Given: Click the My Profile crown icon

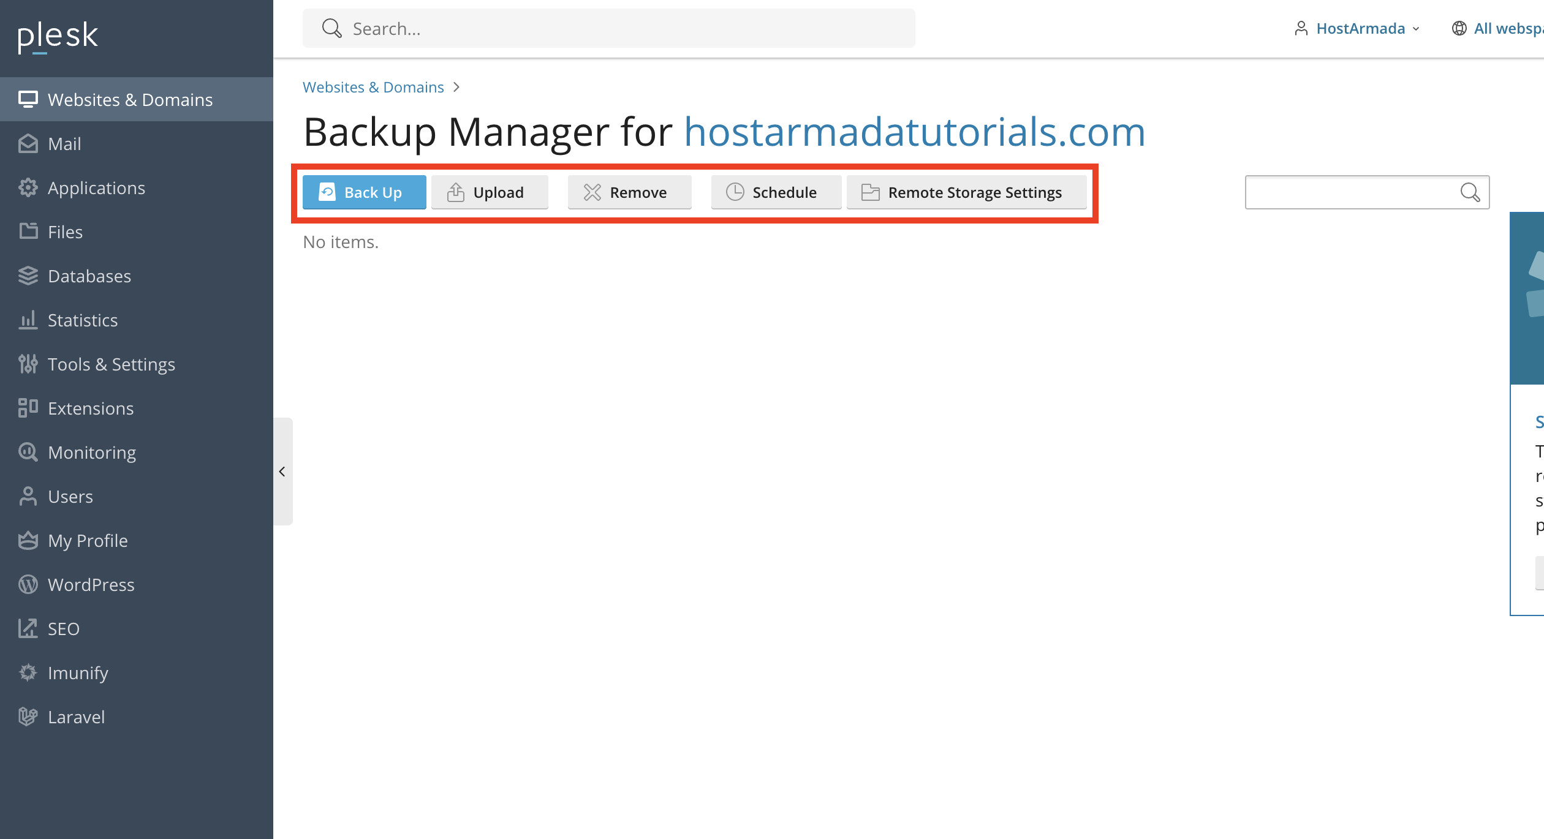Looking at the screenshot, I should click(28, 540).
